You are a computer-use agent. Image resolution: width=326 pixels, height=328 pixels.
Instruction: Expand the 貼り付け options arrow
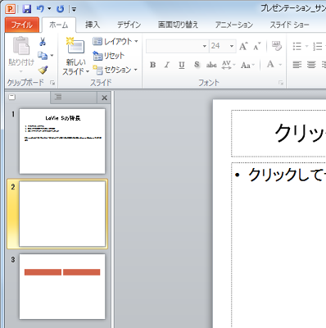point(21,71)
